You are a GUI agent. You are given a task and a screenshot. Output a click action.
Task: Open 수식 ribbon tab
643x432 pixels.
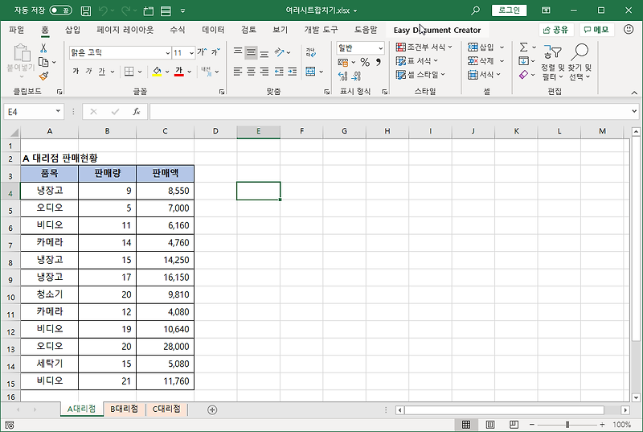pyautogui.click(x=178, y=30)
